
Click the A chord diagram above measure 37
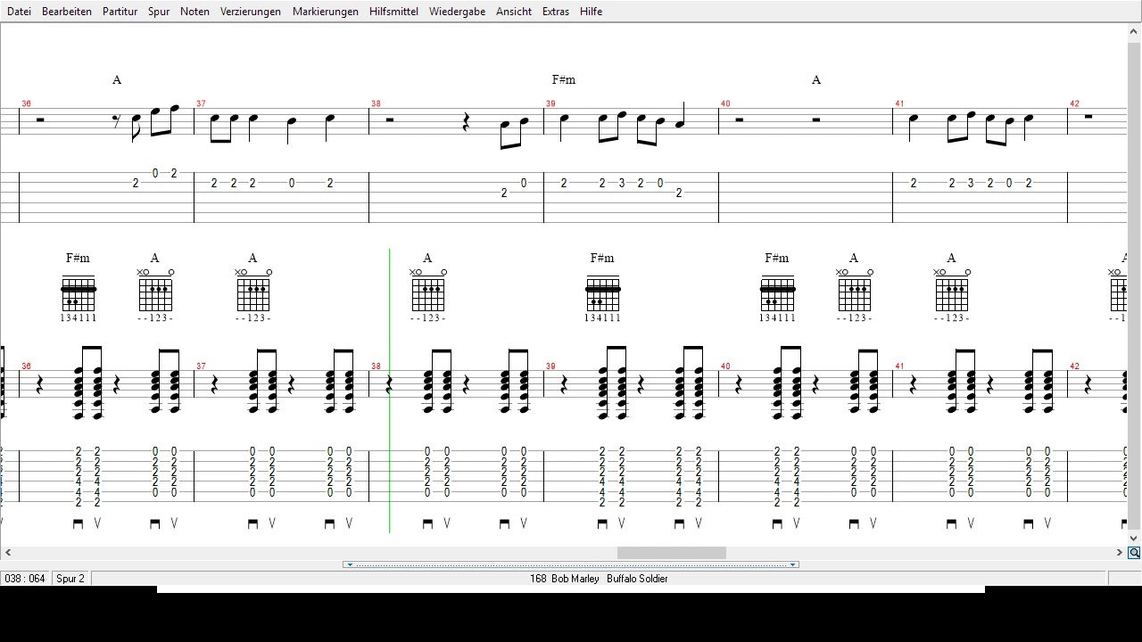click(253, 291)
